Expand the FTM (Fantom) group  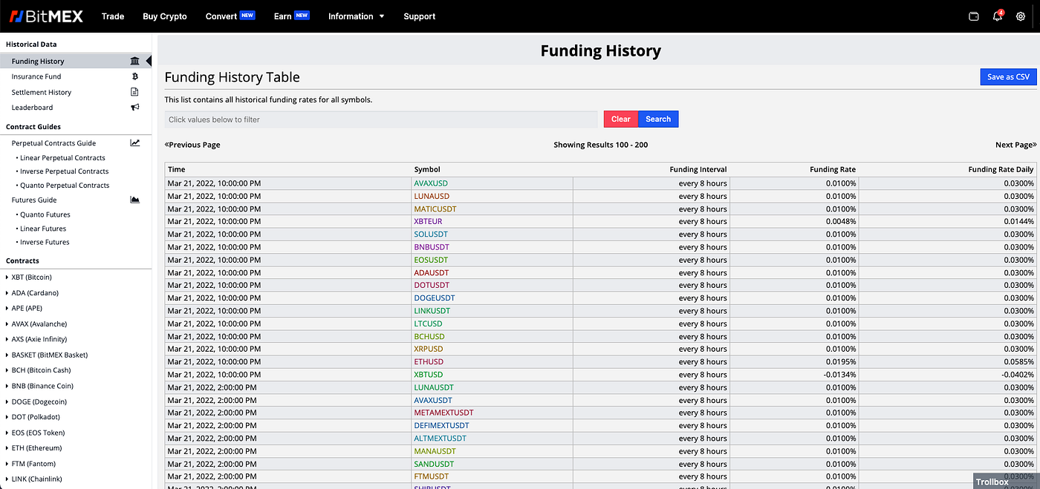point(30,464)
